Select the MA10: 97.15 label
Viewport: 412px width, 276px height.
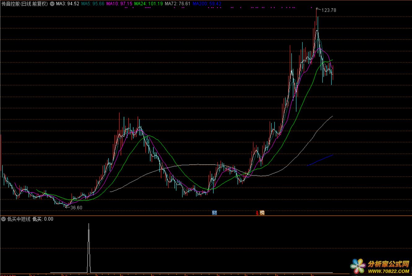119,4
